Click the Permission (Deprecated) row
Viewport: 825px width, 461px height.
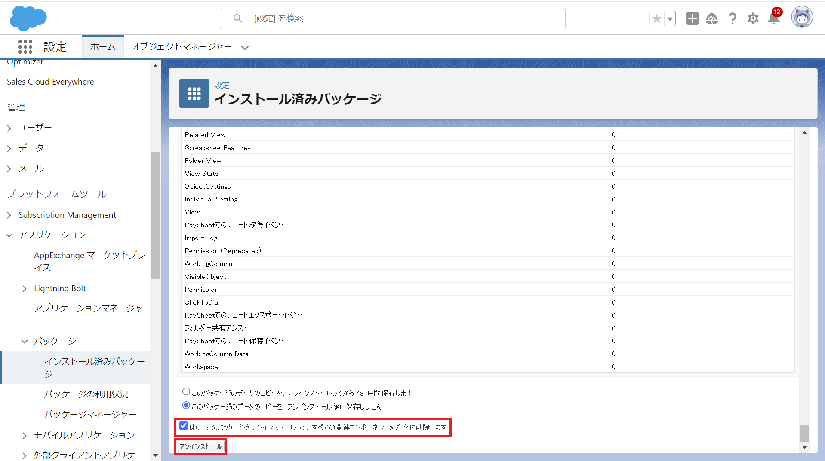[x=487, y=250]
